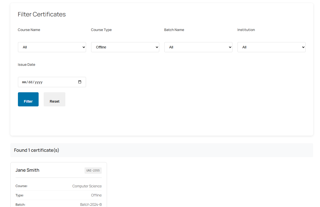This screenshot has width=320, height=207.
Task: Open the Batch Name selector
Action: point(198,47)
